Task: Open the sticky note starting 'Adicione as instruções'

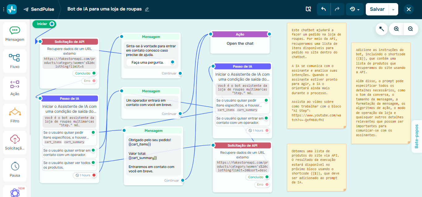Action: 381,93
